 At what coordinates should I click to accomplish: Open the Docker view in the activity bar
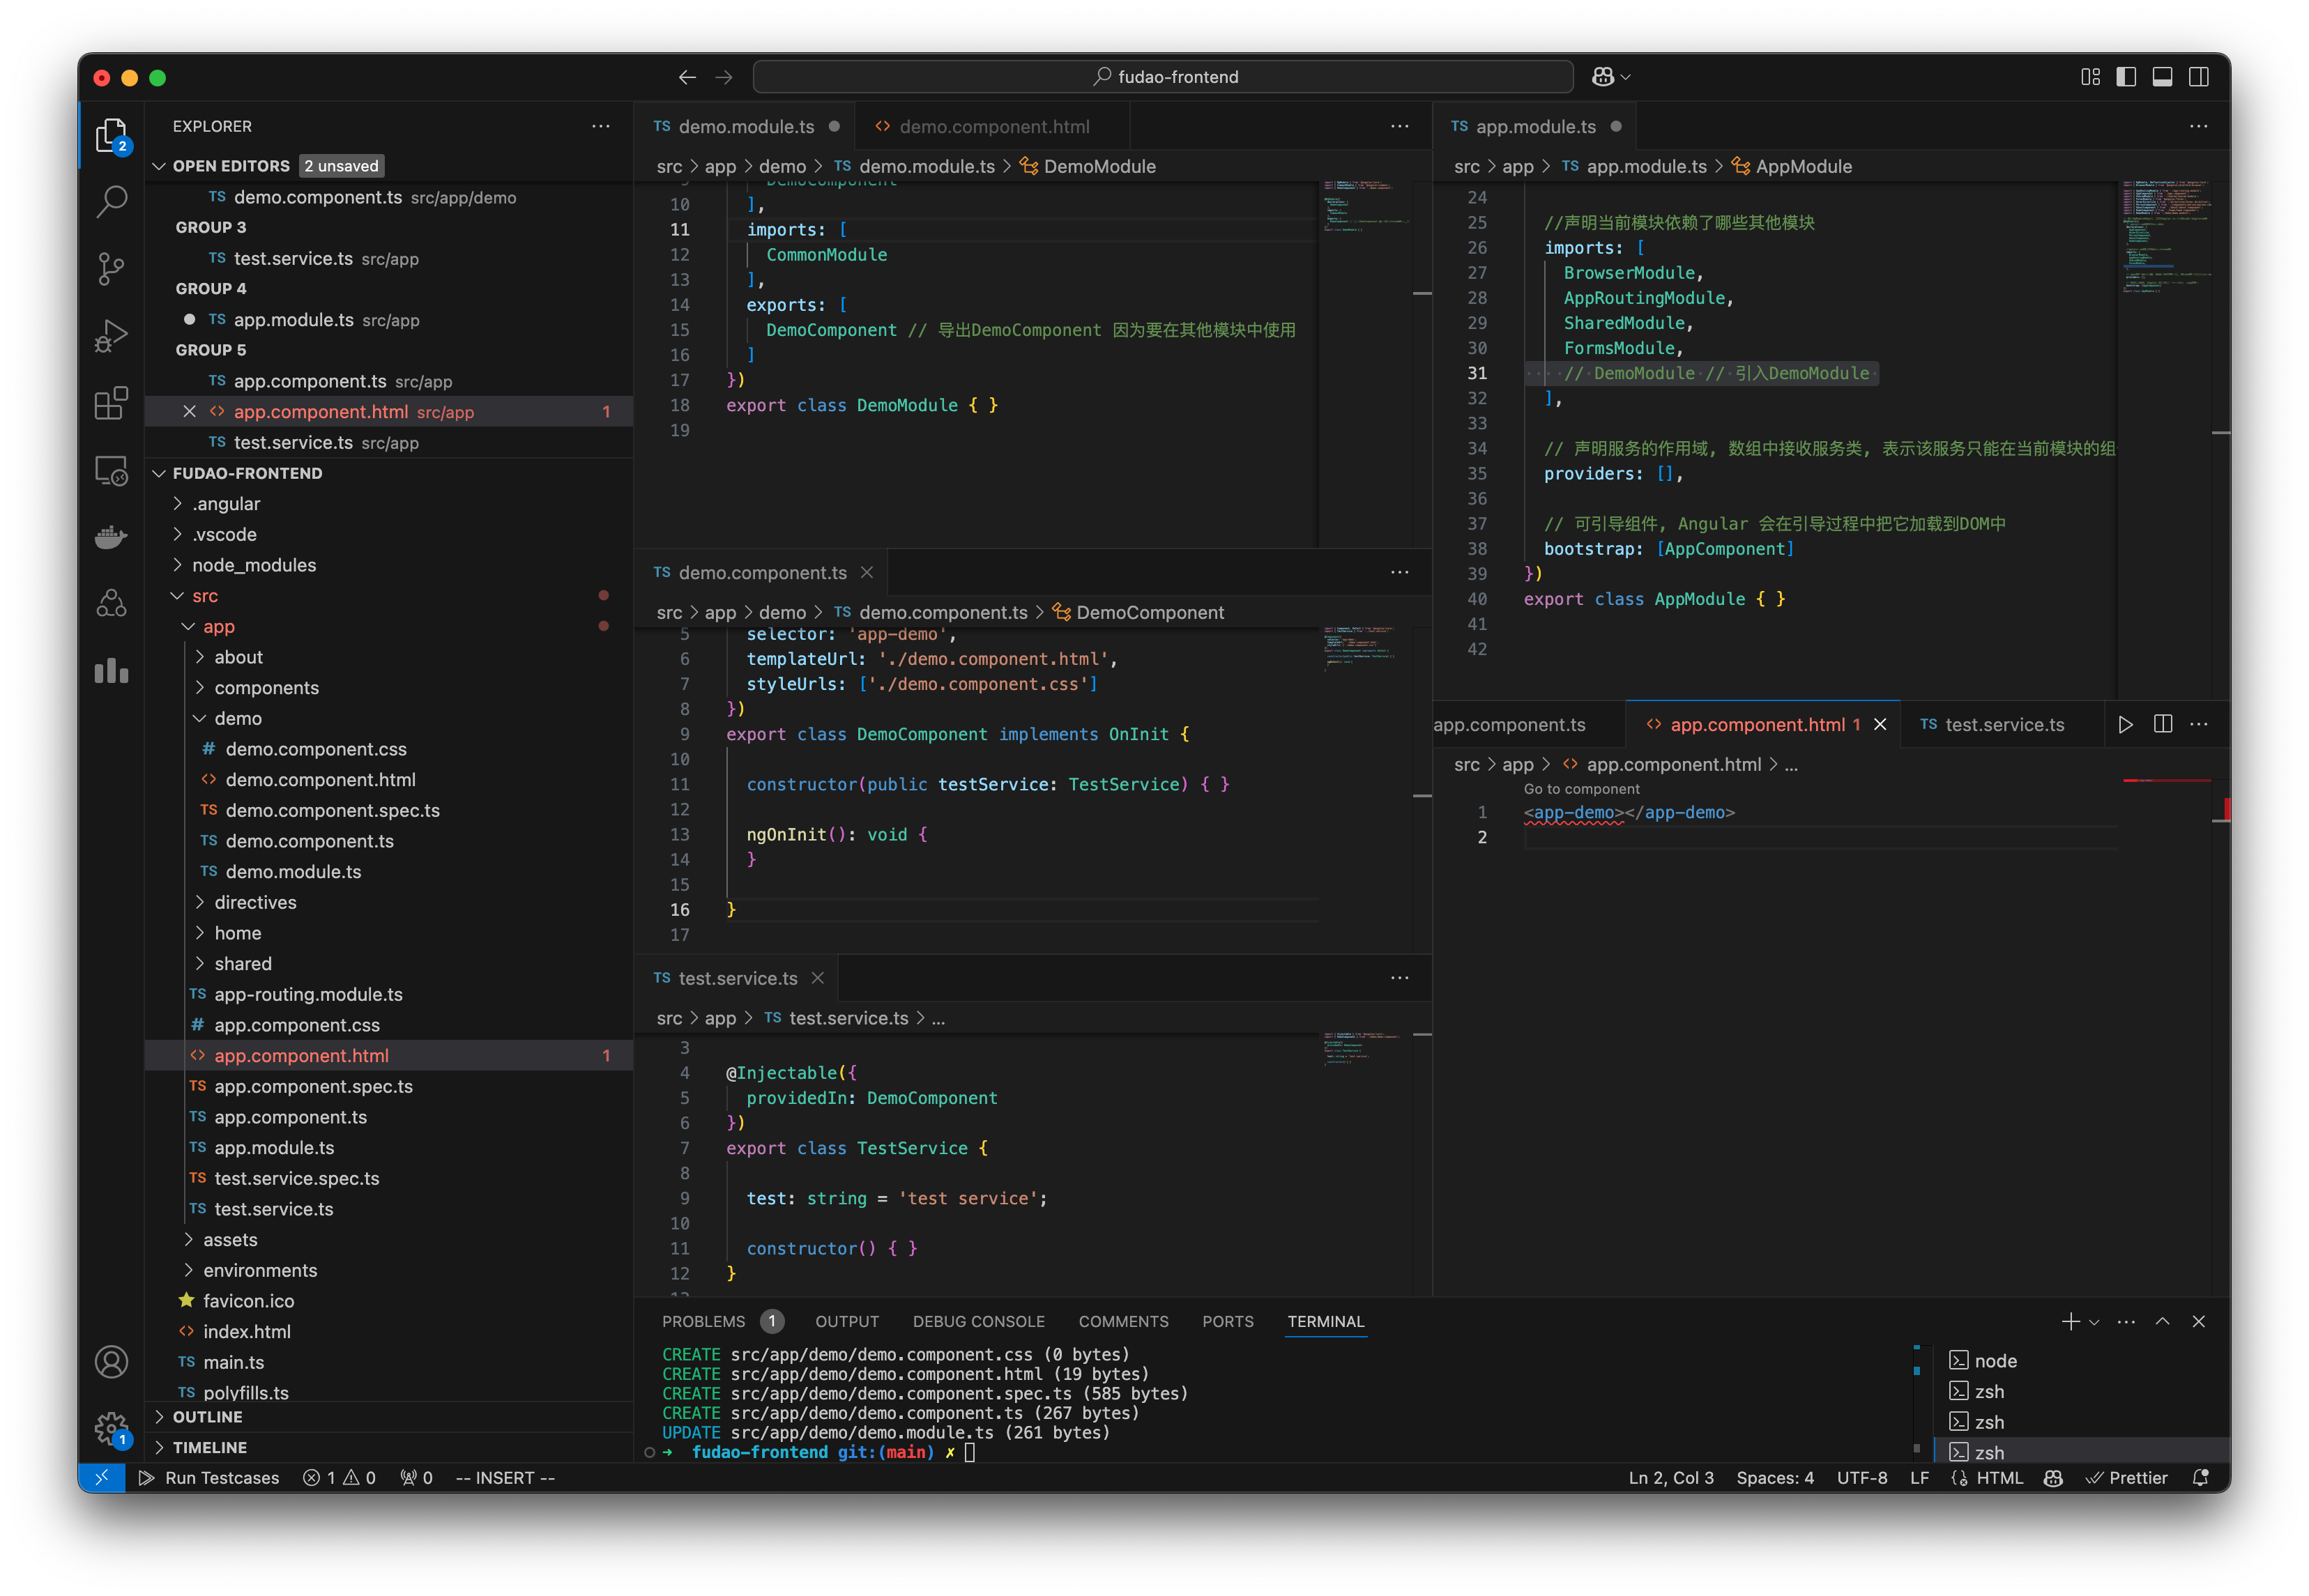pos(111,537)
